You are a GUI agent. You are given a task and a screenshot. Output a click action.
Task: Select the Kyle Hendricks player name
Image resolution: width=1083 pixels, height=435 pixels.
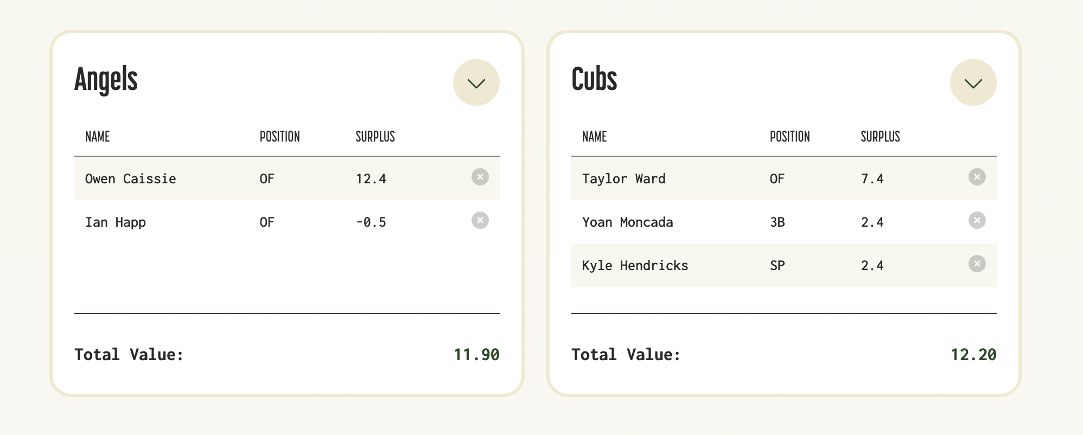[635, 265]
